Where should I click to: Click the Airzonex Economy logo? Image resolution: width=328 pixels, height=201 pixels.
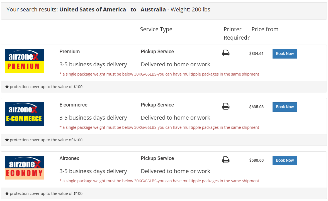tap(25, 167)
